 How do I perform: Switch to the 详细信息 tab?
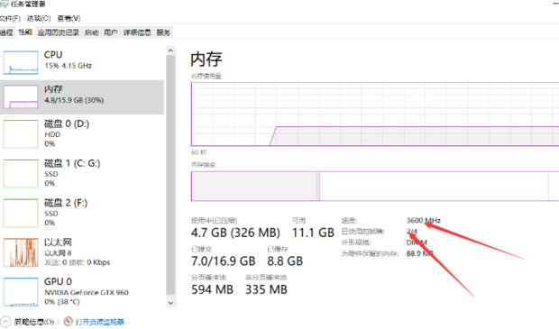tap(137, 32)
